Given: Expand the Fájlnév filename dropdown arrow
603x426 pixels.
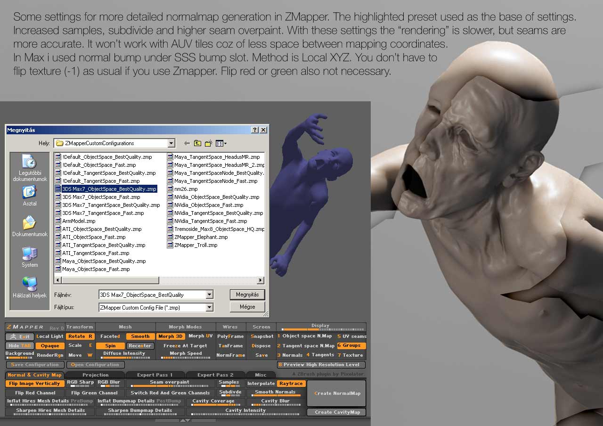Looking at the screenshot, I should [x=209, y=295].
